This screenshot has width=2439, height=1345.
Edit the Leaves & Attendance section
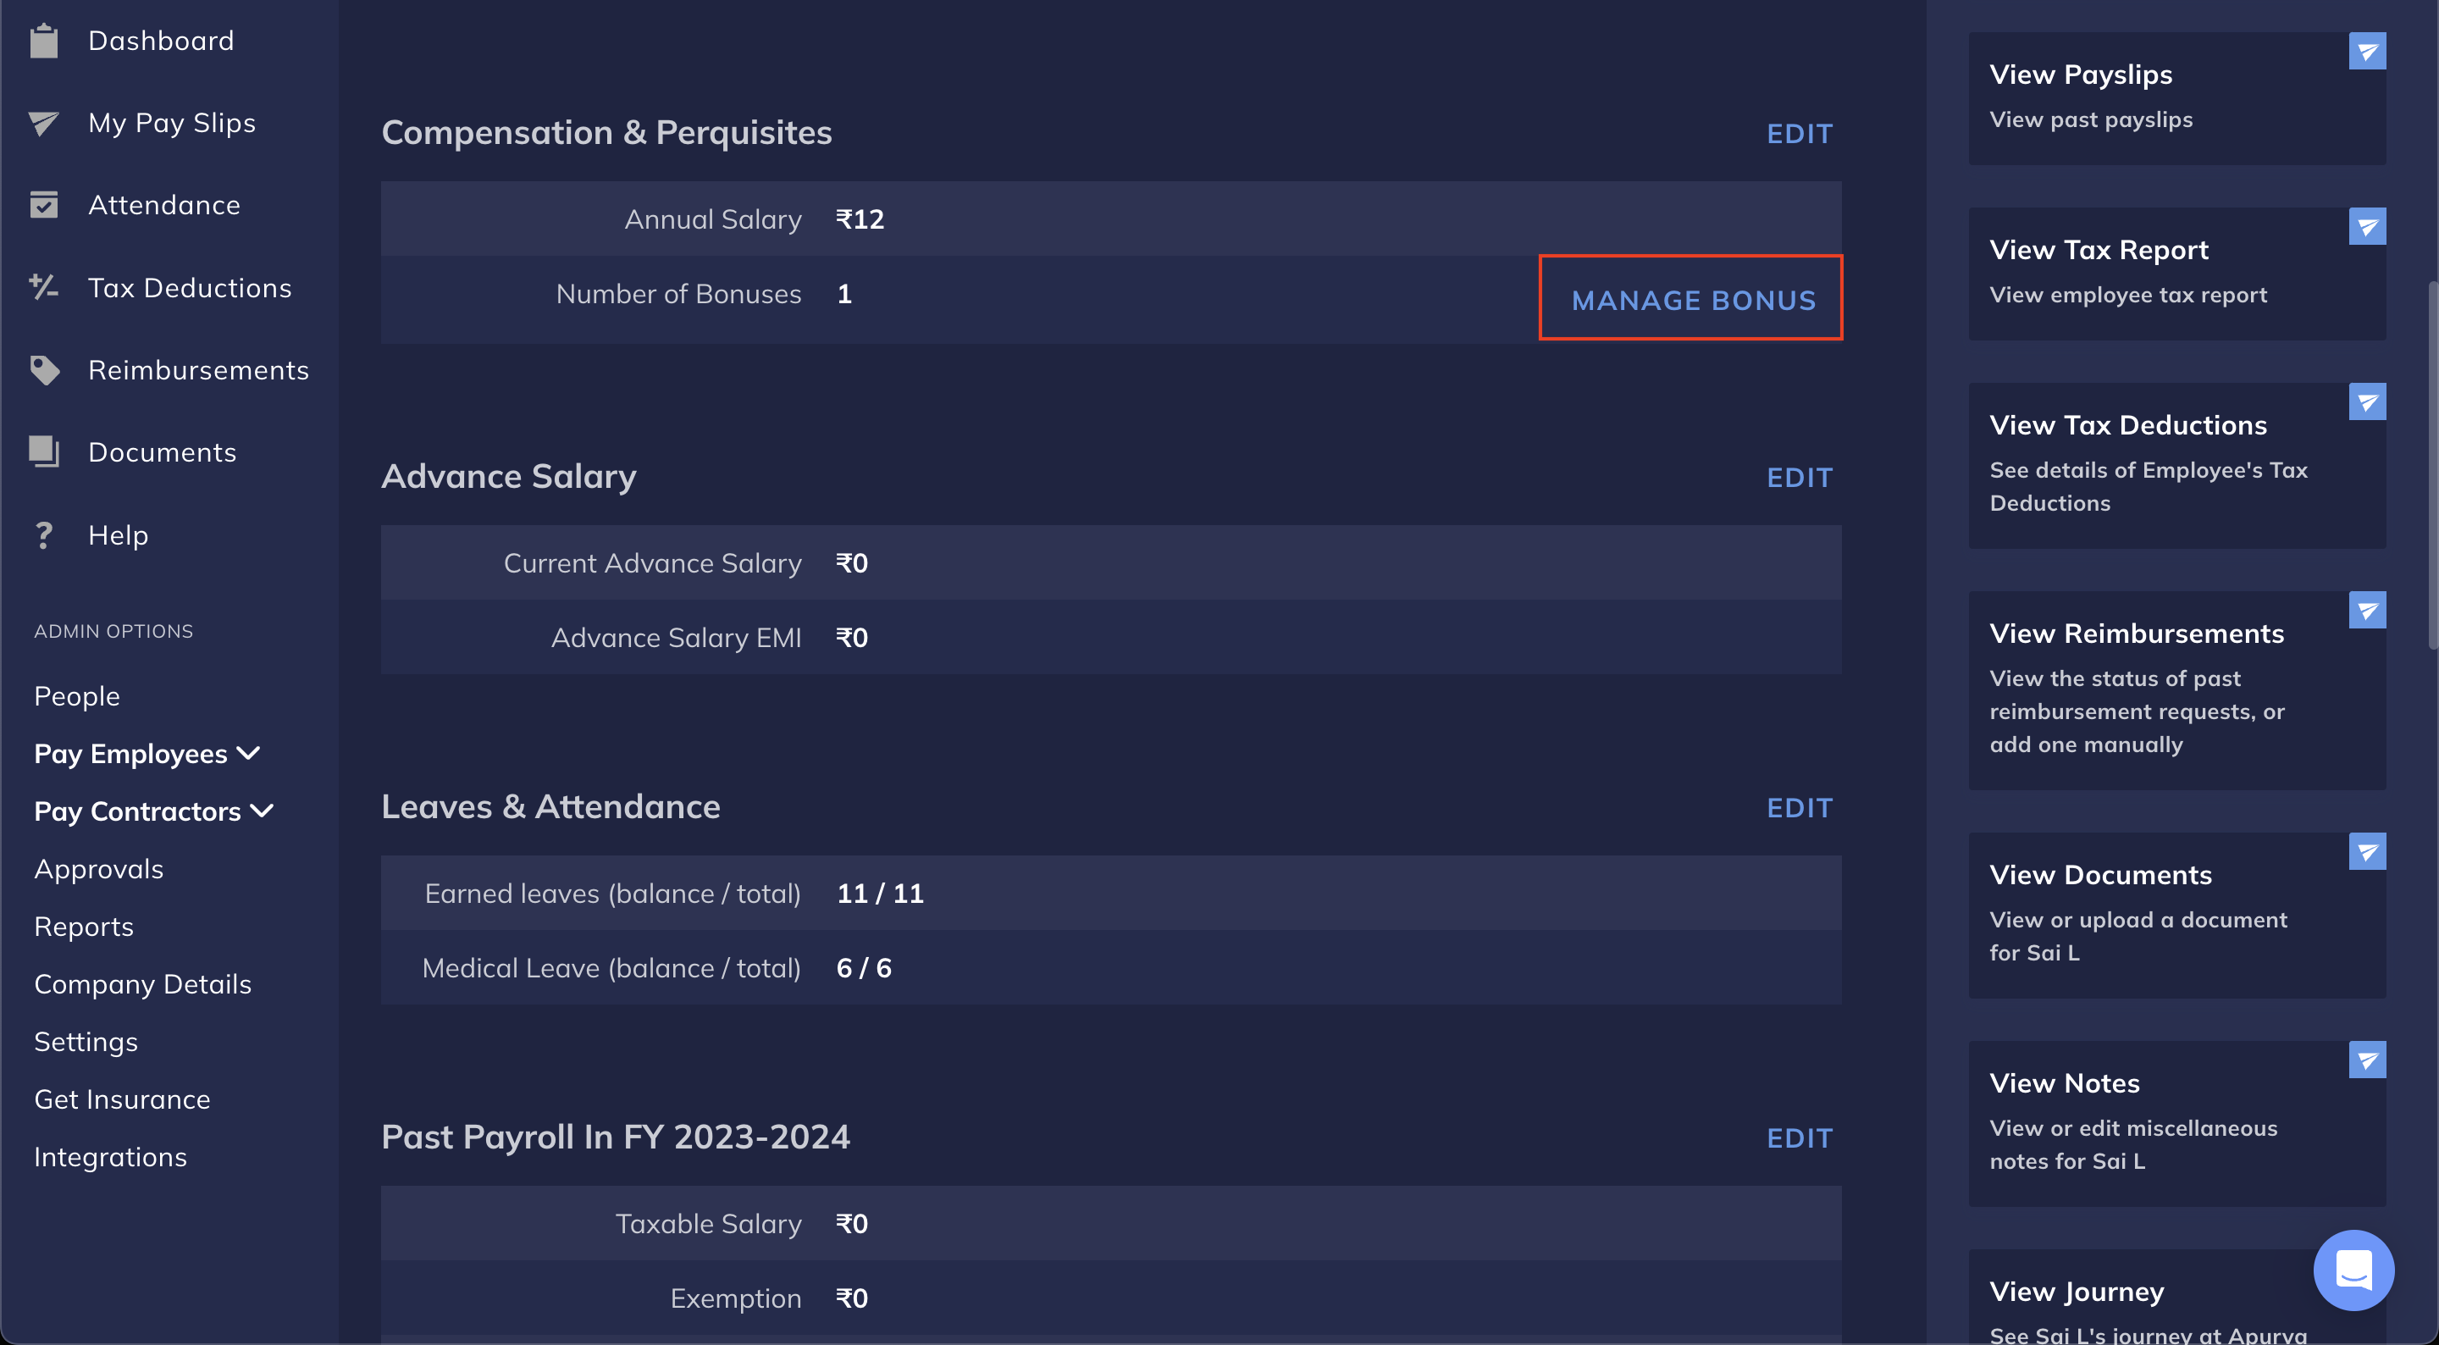[1800, 808]
